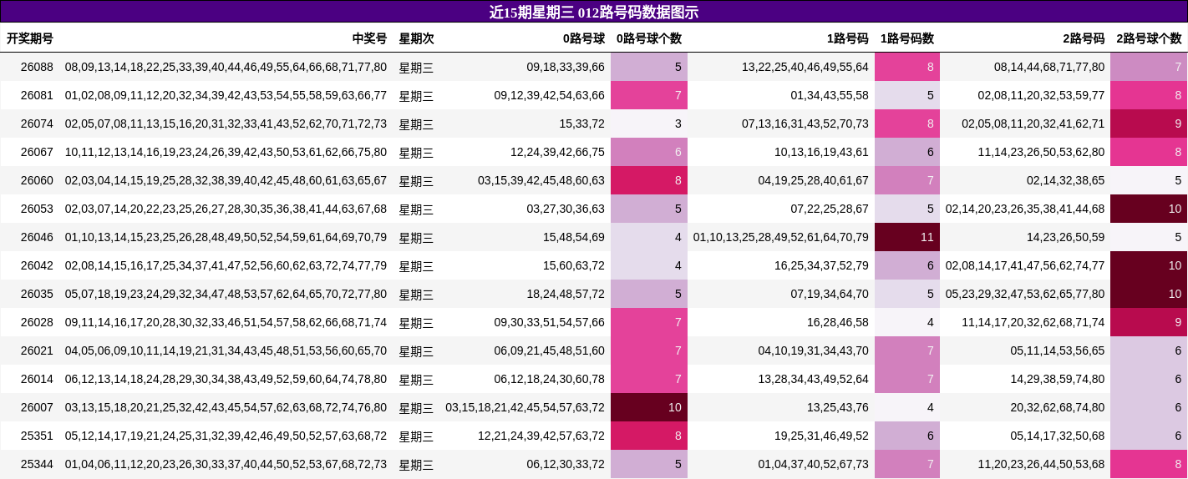Select the 0路号球个数 cell showing 10 for 26007
Image resolution: width=1188 pixels, height=479 pixels.
tap(648, 407)
